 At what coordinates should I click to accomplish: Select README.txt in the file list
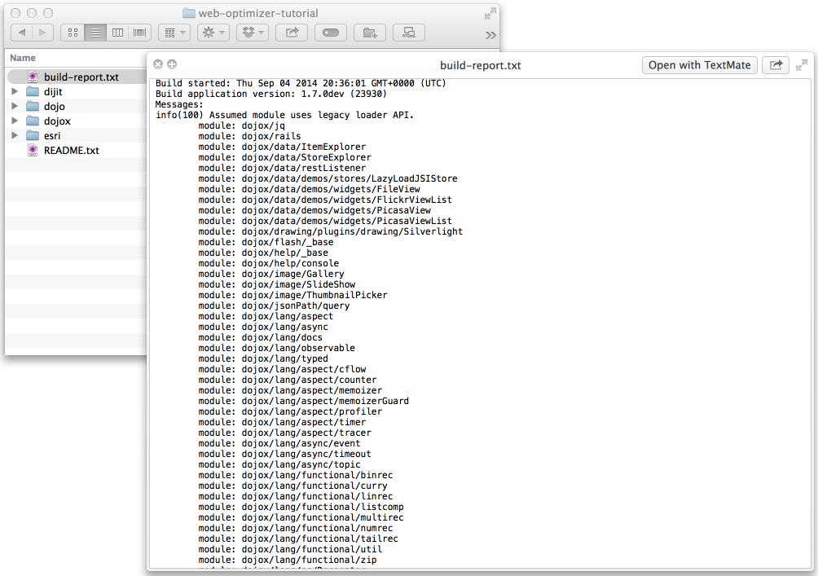tap(72, 150)
